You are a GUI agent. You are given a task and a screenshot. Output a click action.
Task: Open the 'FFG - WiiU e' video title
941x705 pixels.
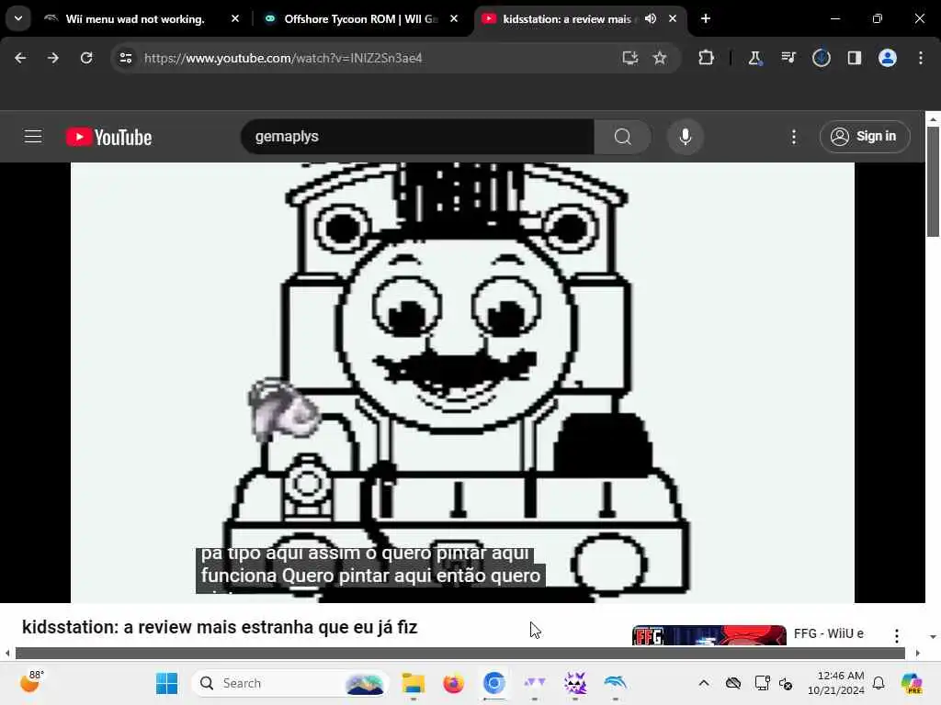click(x=828, y=633)
